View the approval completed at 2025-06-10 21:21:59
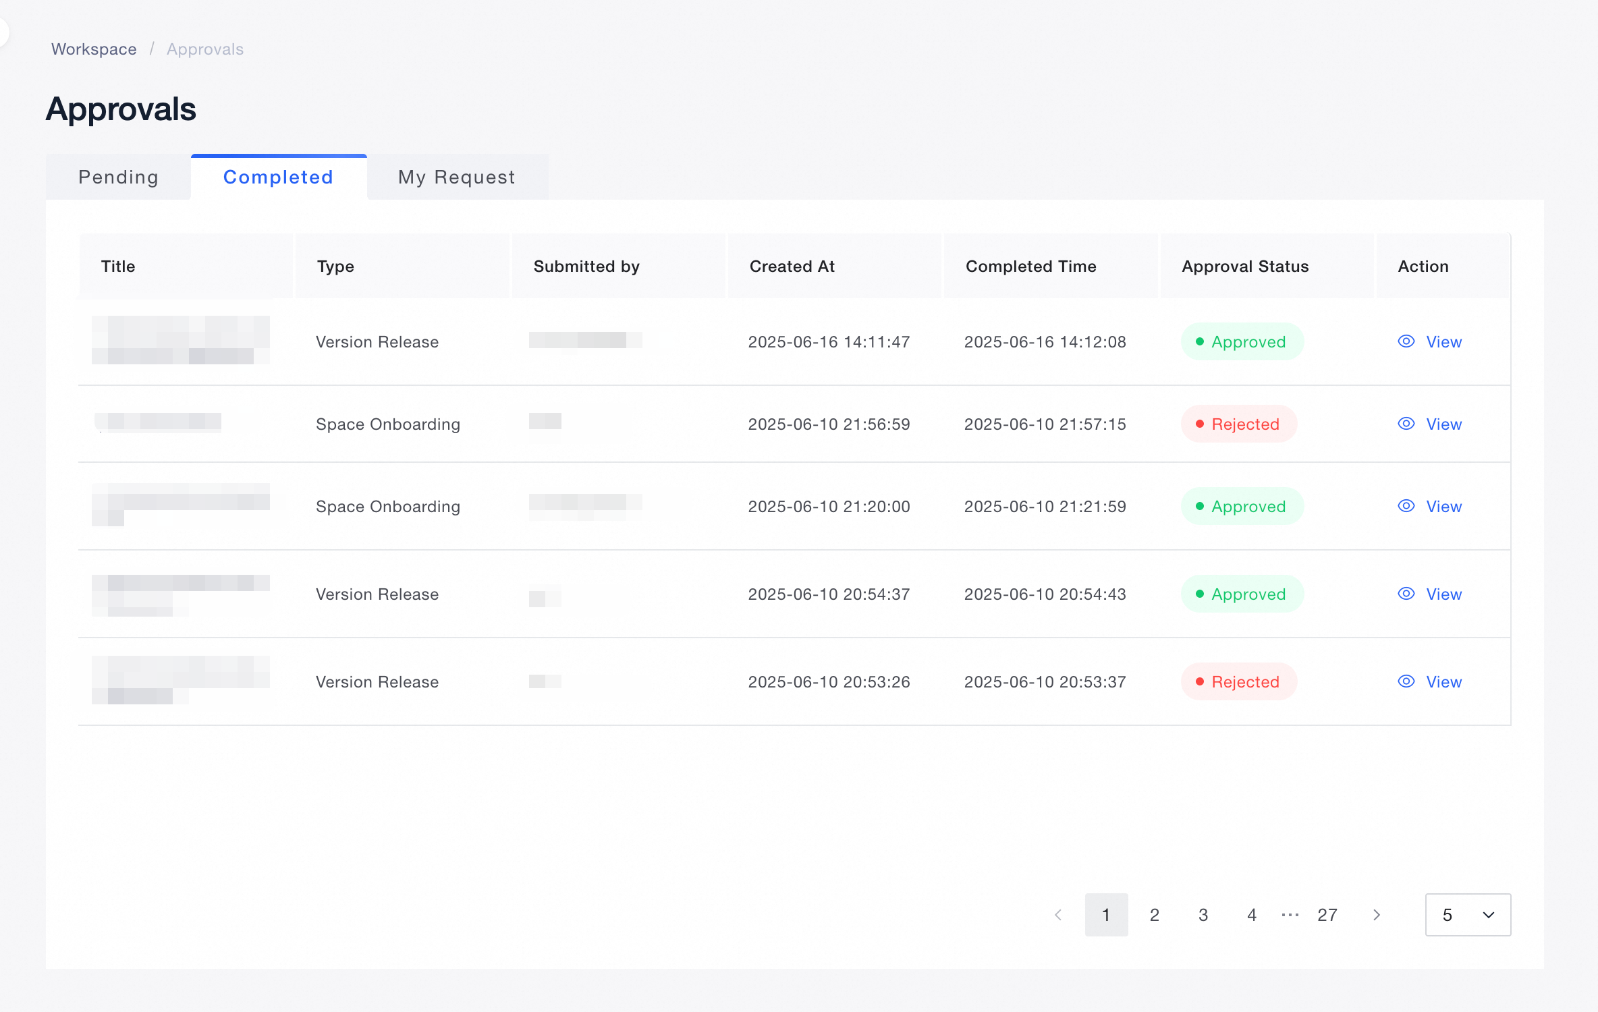The image size is (1598, 1012). [1430, 506]
